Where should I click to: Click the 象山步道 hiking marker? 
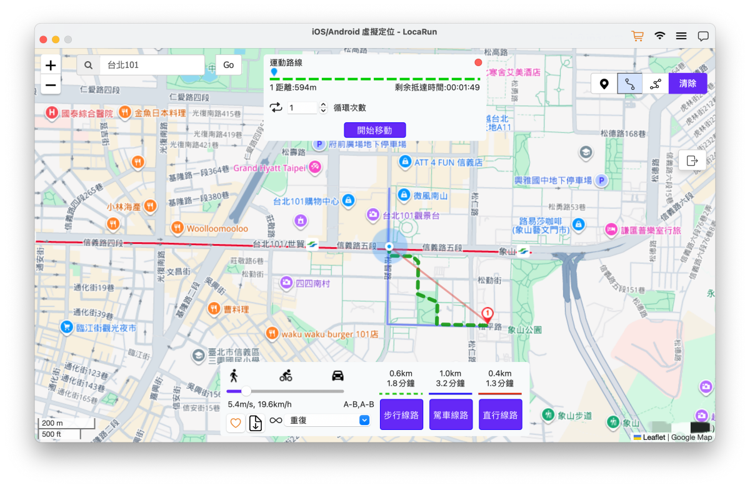click(x=548, y=414)
